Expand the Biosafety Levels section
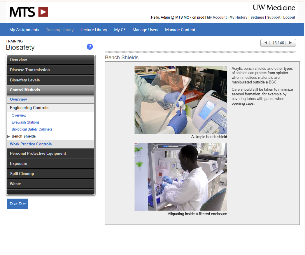This screenshot has width=305, height=255. click(x=50, y=80)
